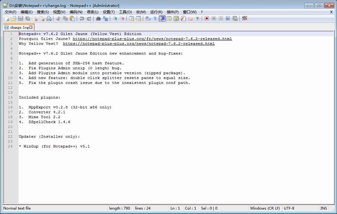This screenshot has width=337, height=214.
Task: Open the 插件(P) plugins menu
Action: 173,12
